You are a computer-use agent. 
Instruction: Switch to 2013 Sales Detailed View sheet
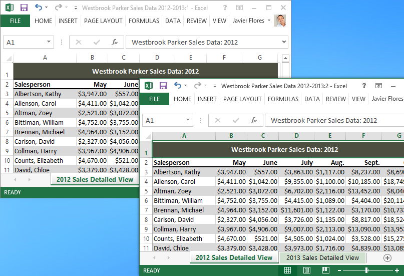[322, 257]
